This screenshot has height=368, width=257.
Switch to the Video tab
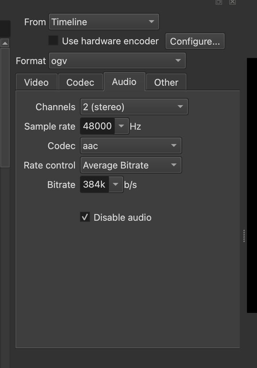[37, 82]
